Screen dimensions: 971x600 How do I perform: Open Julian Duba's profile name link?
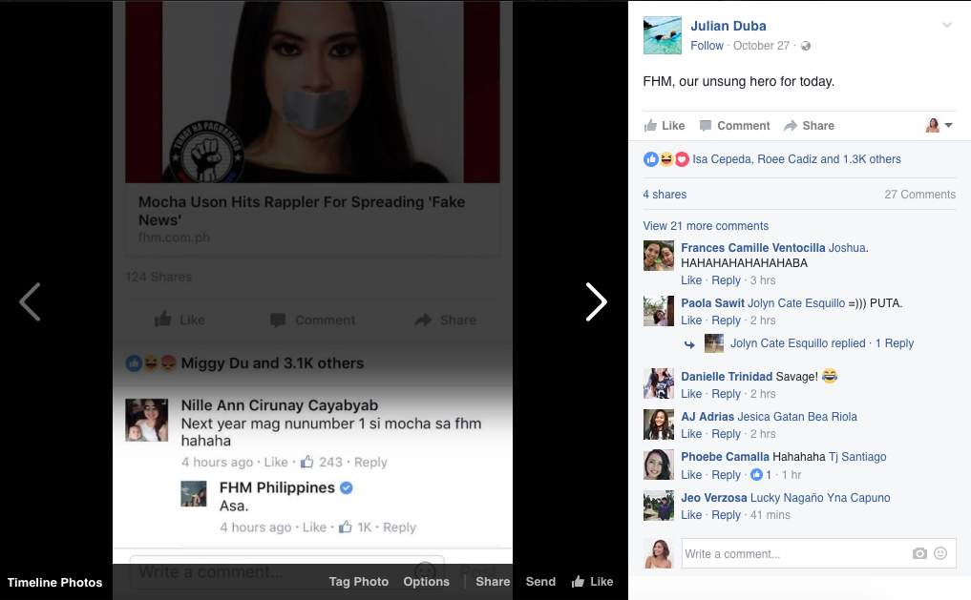(728, 26)
